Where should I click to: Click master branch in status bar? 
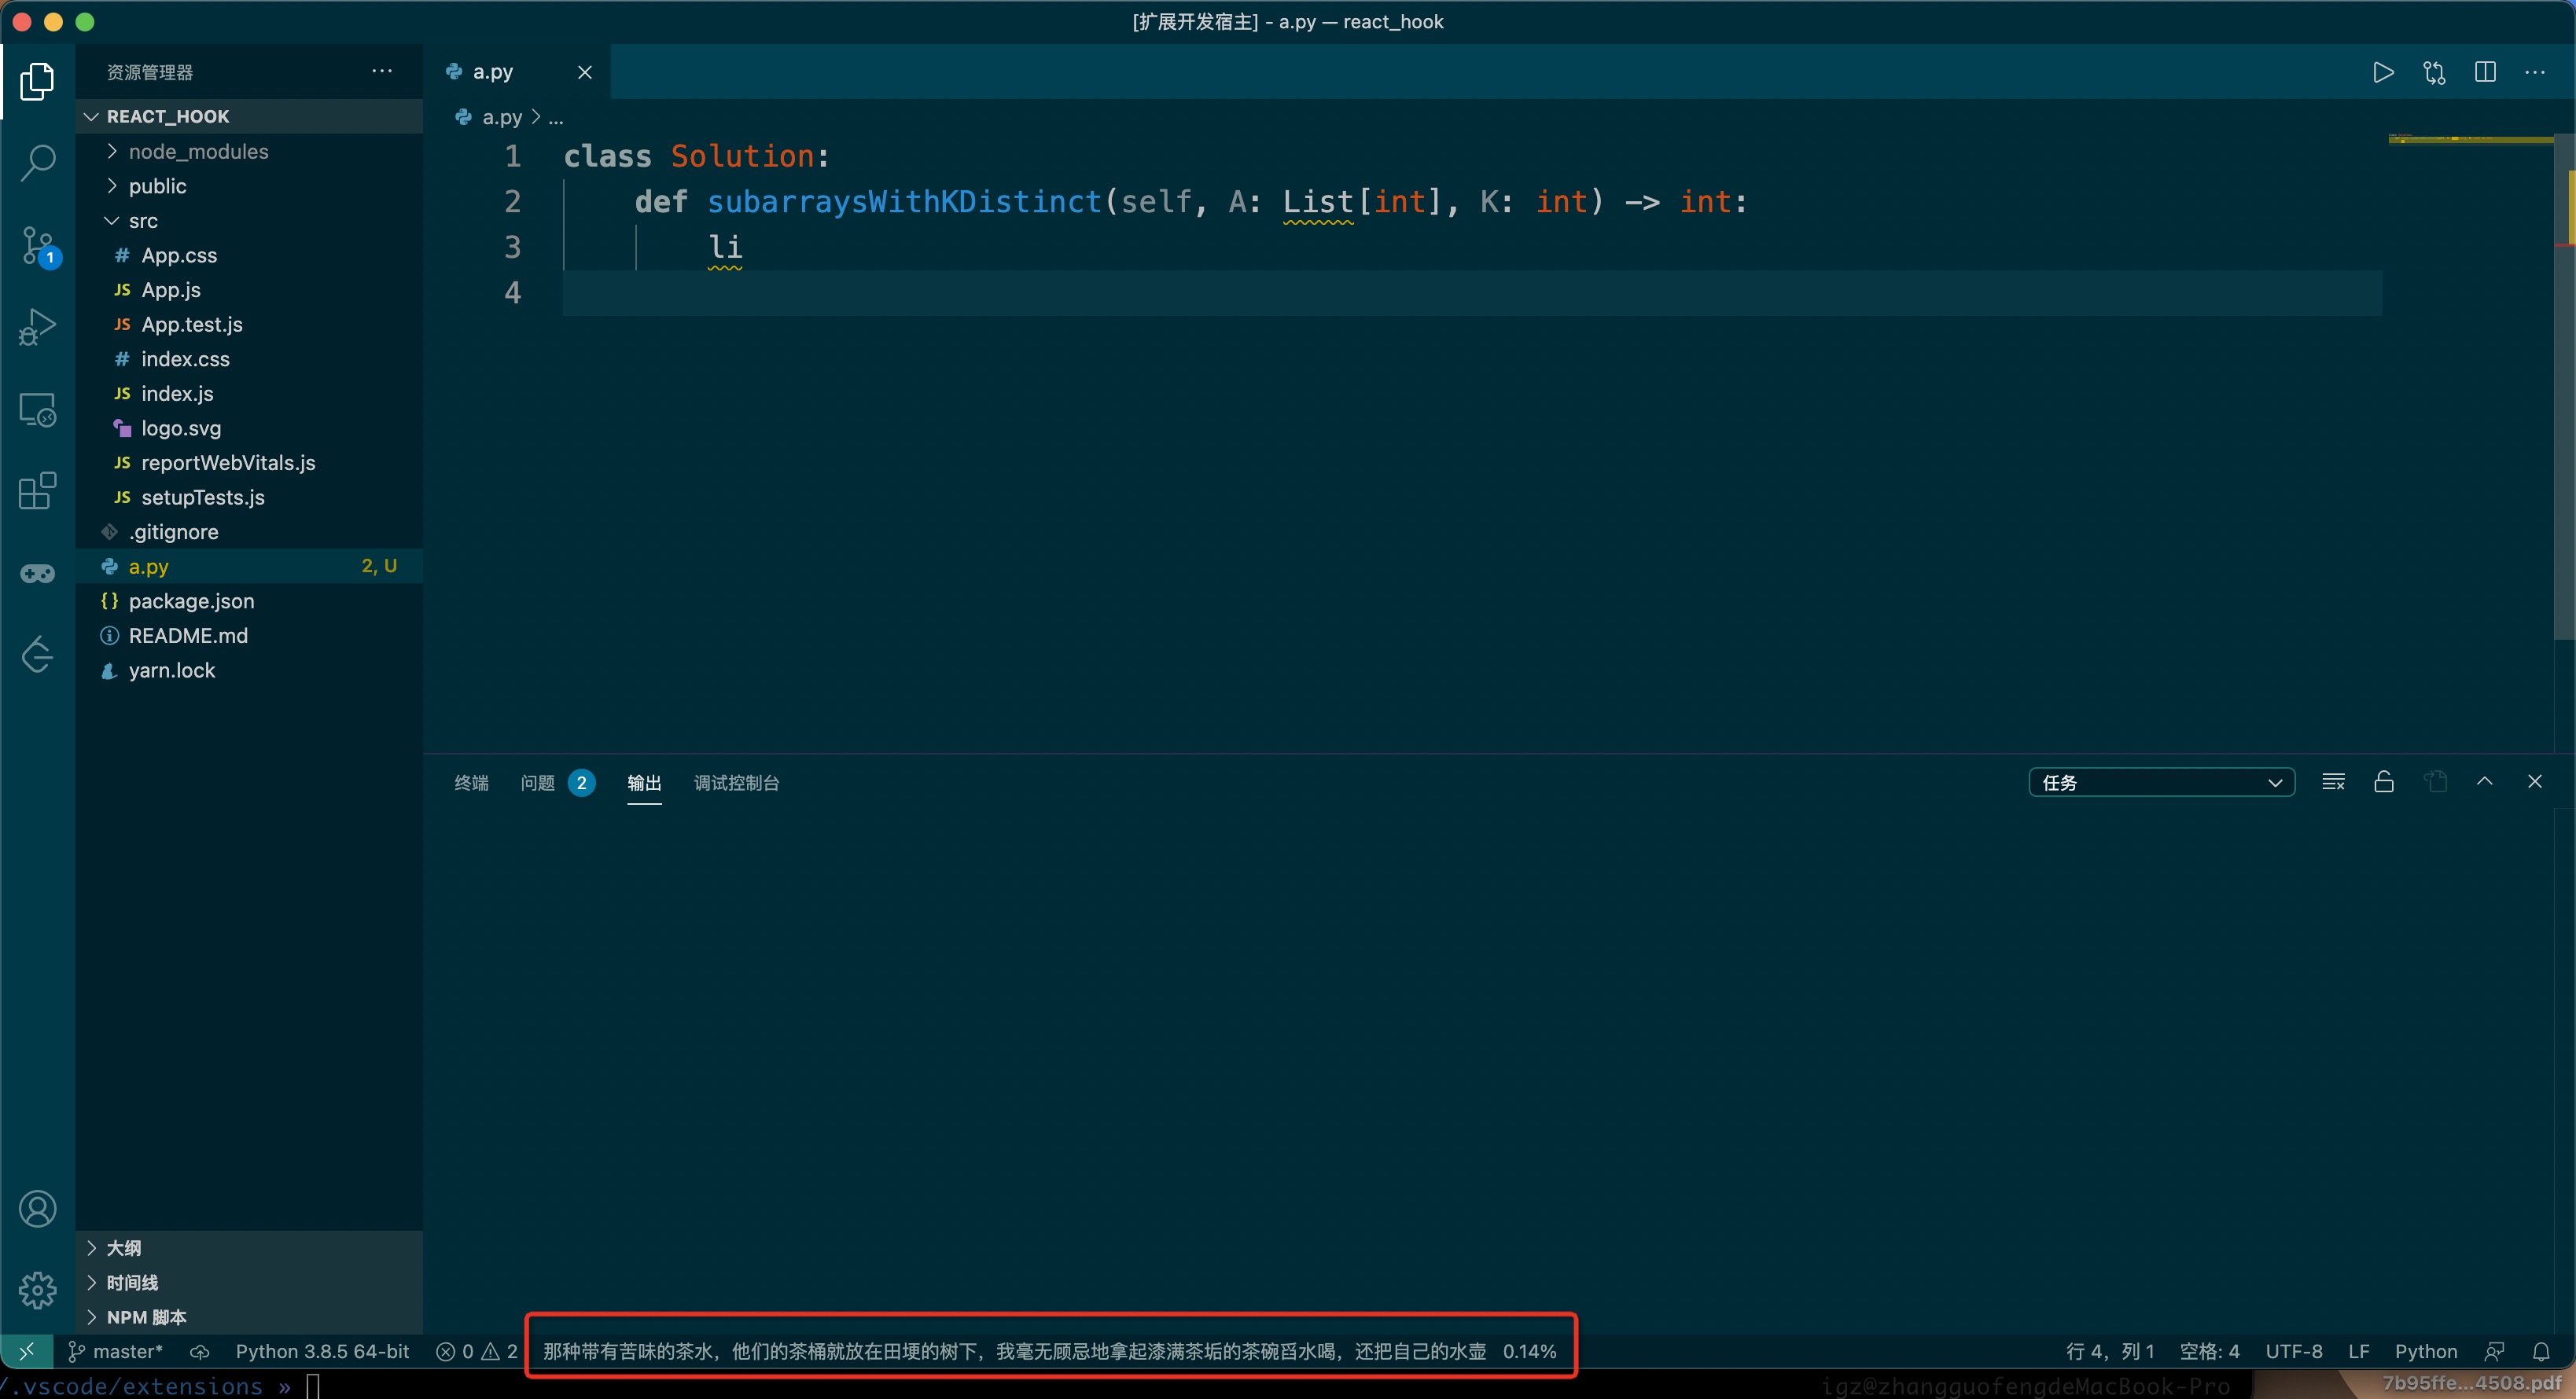click(x=116, y=1351)
